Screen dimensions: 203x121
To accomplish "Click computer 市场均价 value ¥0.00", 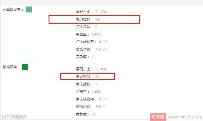I will pyautogui.click(x=101, y=49).
